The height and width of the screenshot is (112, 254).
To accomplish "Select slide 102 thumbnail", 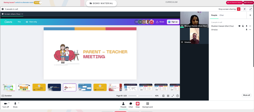I will click(x=146, y=87).
